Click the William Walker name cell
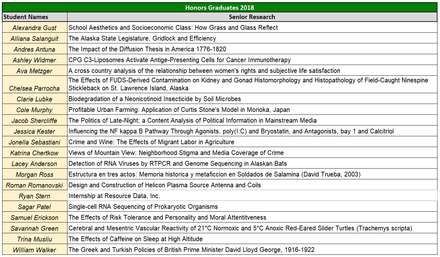The height and width of the screenshot is (257, 440). click(x=33, y=250)
